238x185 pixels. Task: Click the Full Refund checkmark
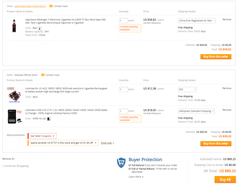pyautogui.click(x=130, y=165)
